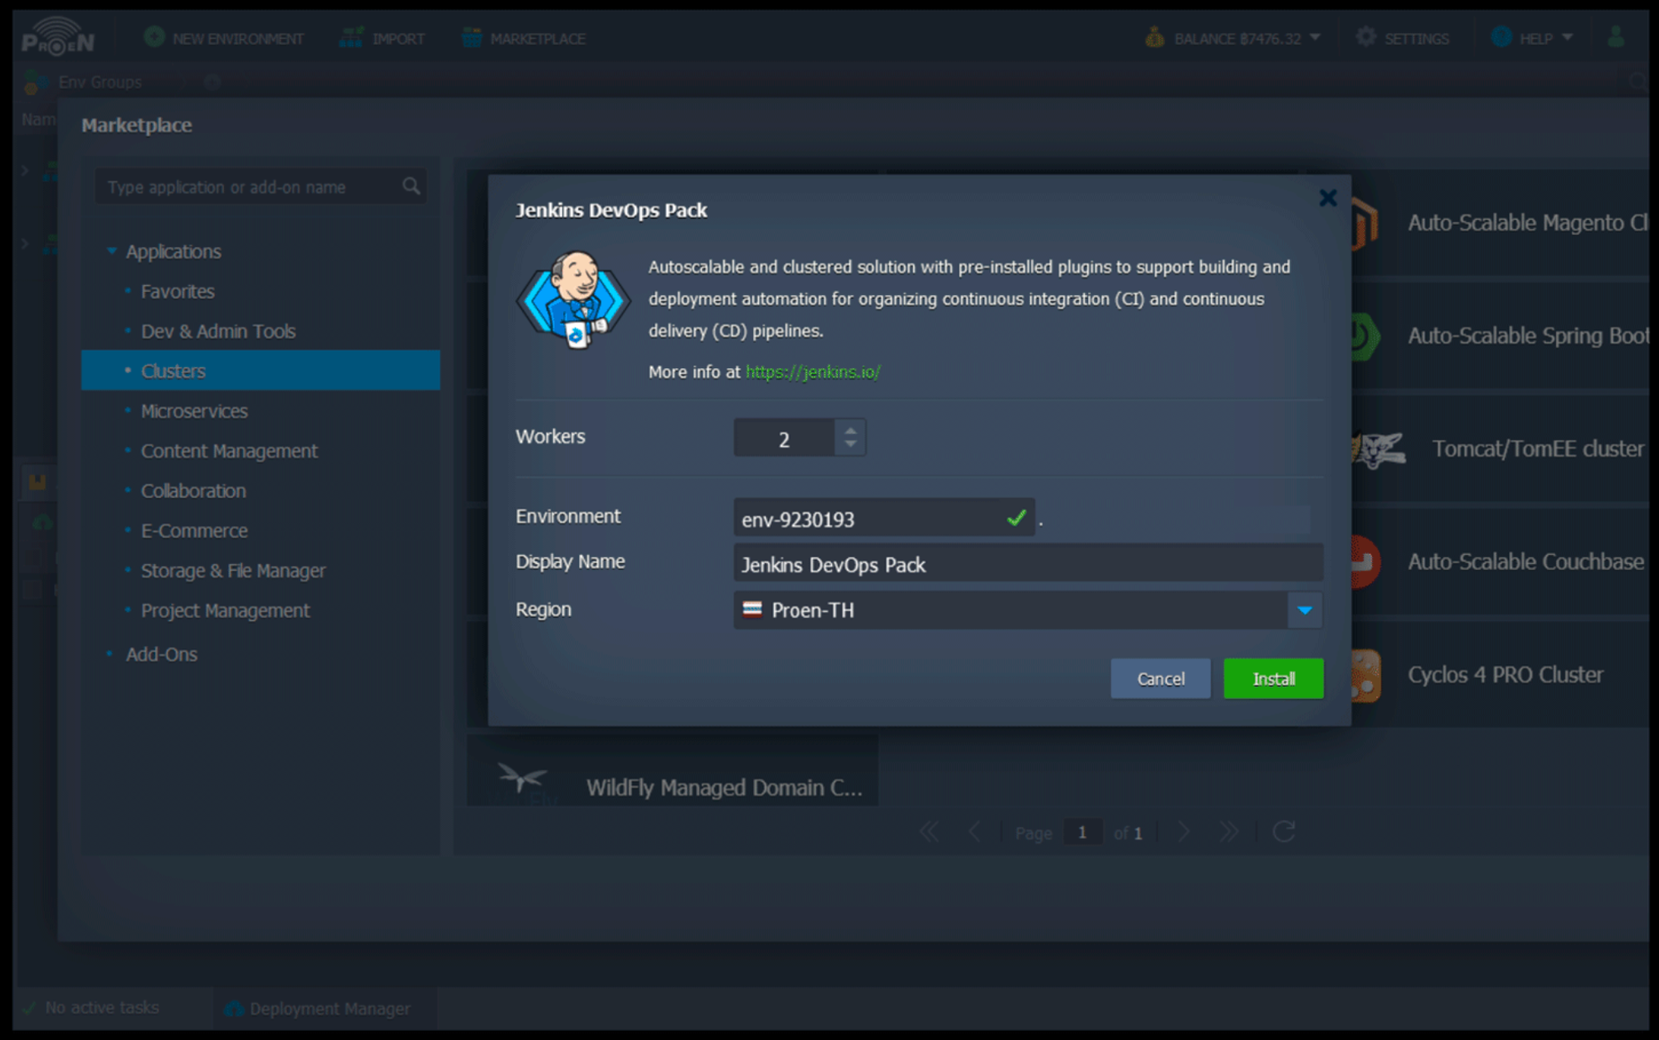This screenshot has height=1040, width=1659.
Task: Open the Balance dropdown
Action: 1233,38
